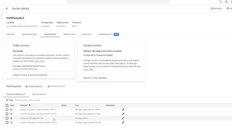Click Remove Public Access Prevention
The image size is (232, 130).
point(30,75)
